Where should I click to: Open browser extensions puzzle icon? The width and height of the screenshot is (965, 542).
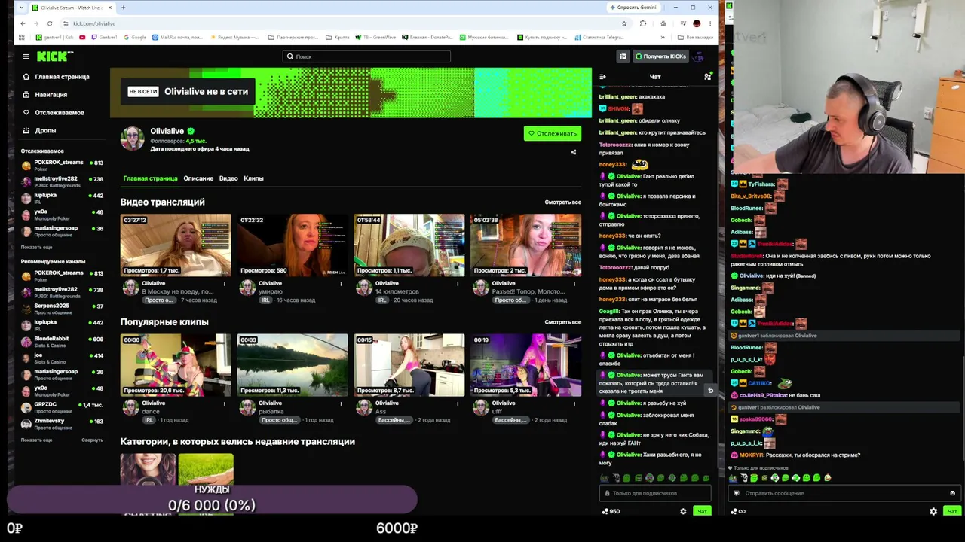pos(643,23)
